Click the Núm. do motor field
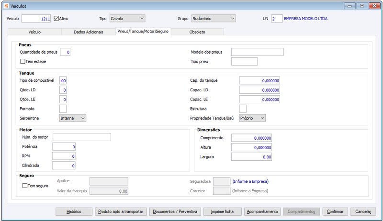The image size is (383, 221). click(82, 137)
